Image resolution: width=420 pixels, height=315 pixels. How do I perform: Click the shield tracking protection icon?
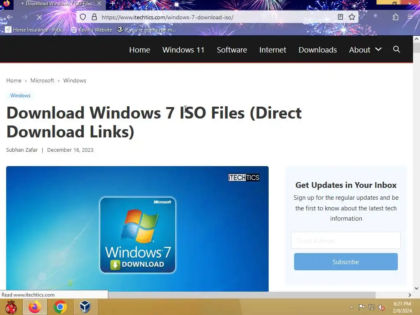click(83, 17)
